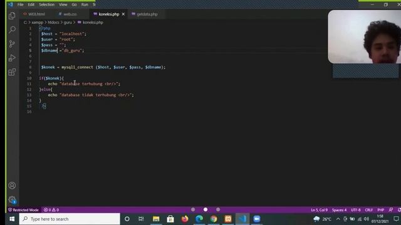Viewport: 401px width, 225px height.
Task: Open the Windows Start menu
Action: 12,219
